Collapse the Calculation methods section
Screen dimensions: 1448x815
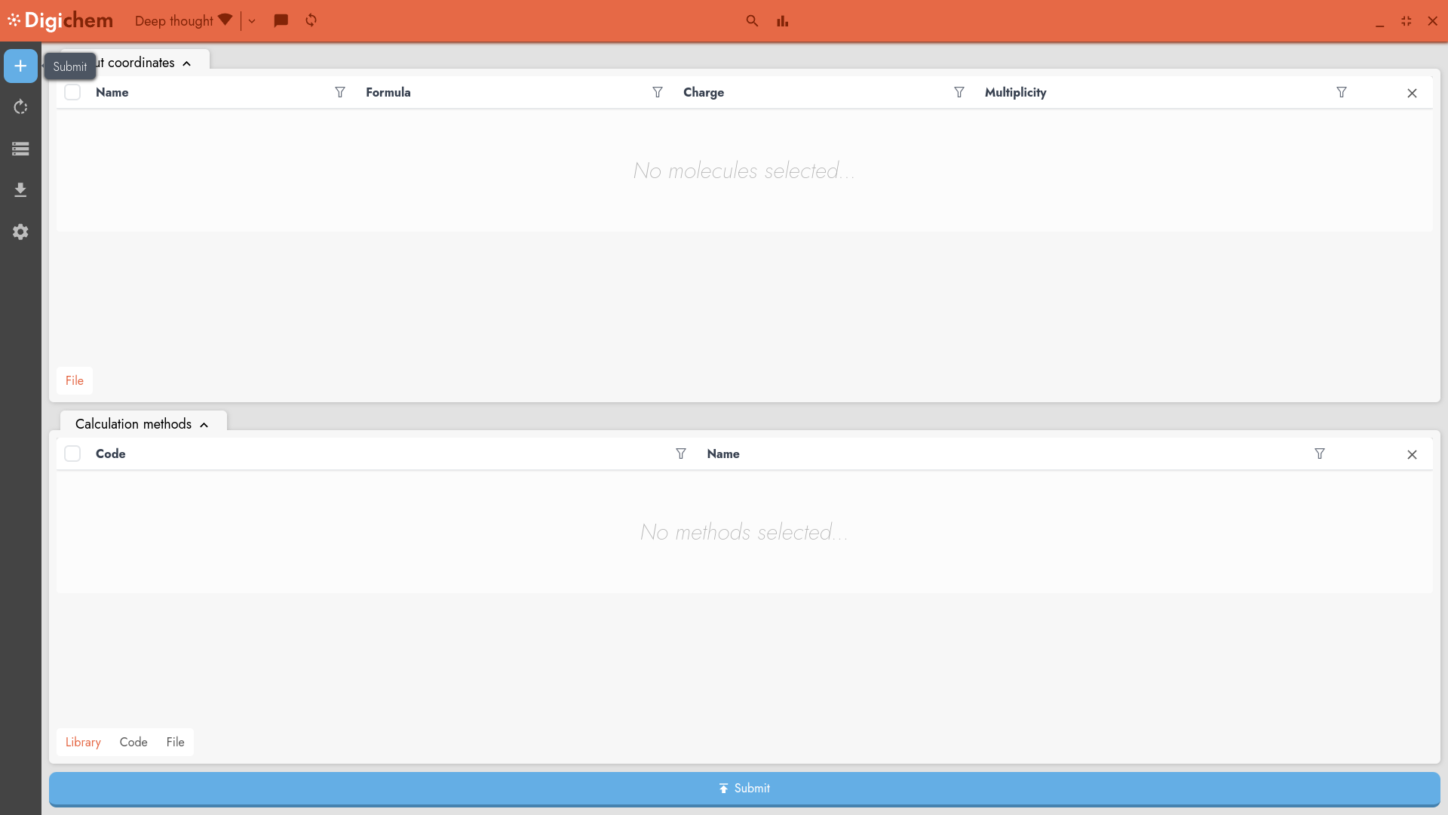tap(204, 425)
